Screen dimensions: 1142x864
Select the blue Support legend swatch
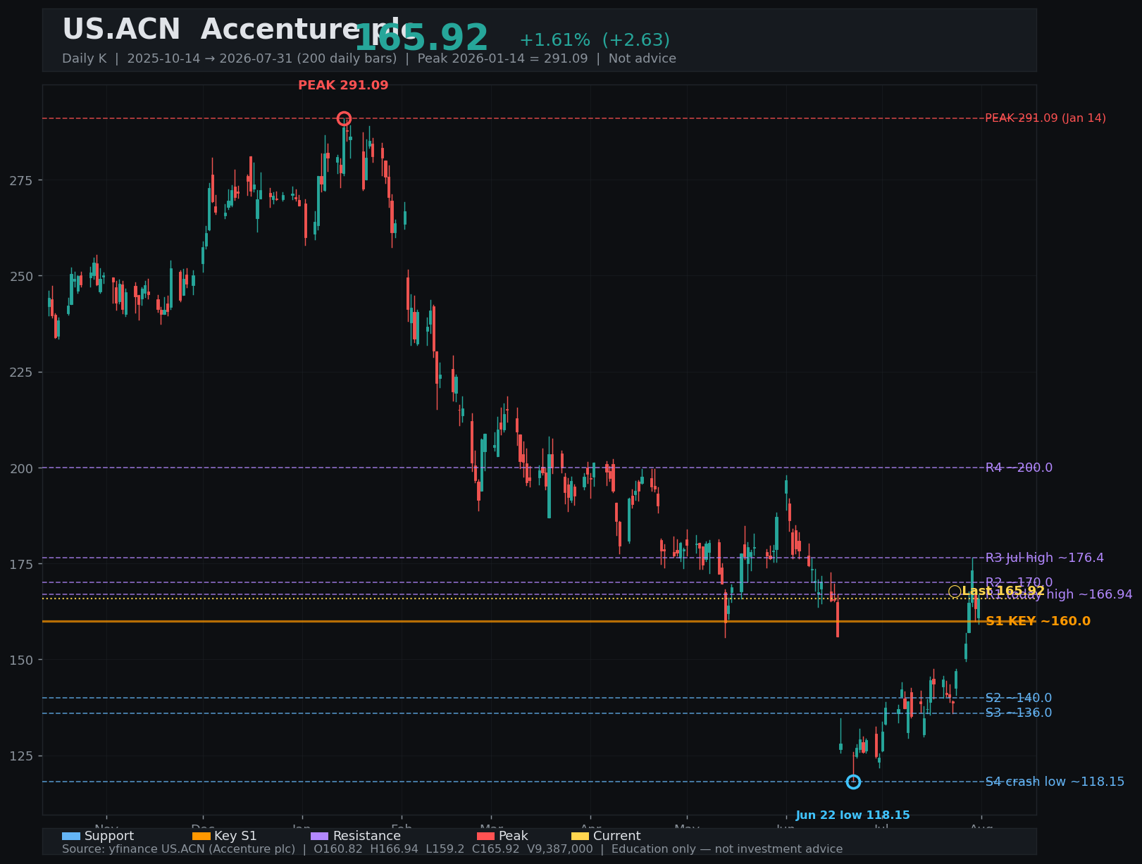tap(71, 836)
